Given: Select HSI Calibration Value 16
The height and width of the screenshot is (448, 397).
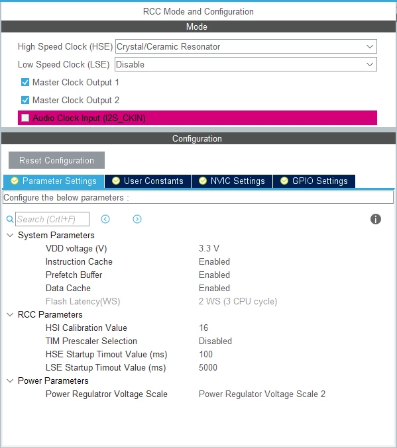Looking at the screenshot, I should pyautogui.click(x=203, y=328).
